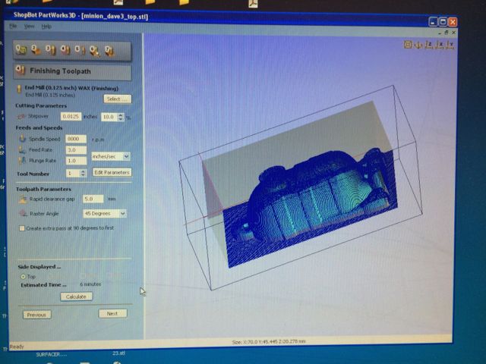Click the Raster Angle icon
The image size is (486, 364).
[x=23, y=213]
